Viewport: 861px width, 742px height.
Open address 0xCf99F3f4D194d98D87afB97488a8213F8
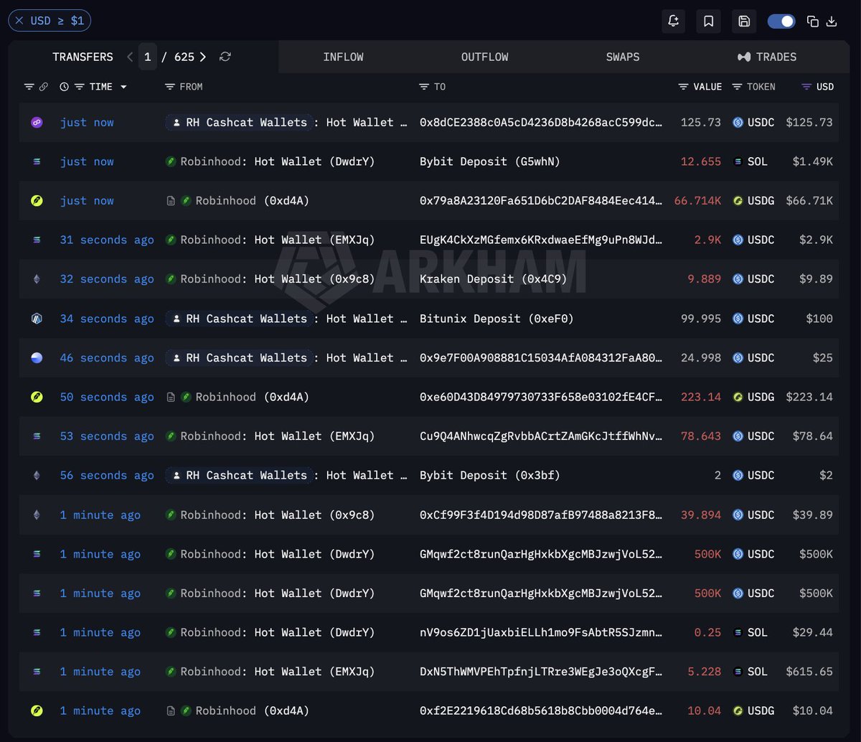tap(541, 515)
